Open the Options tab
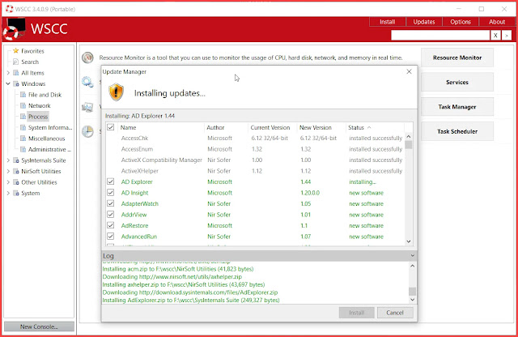 point(461,22)
